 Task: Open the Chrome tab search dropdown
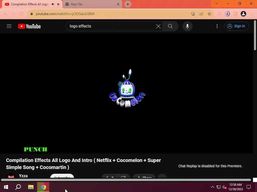[x=217, y=3]
